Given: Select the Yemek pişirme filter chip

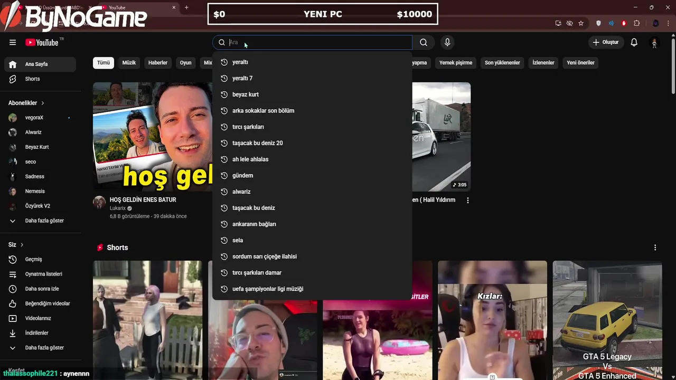Looking at the screenshot, I should pos(456,63).
